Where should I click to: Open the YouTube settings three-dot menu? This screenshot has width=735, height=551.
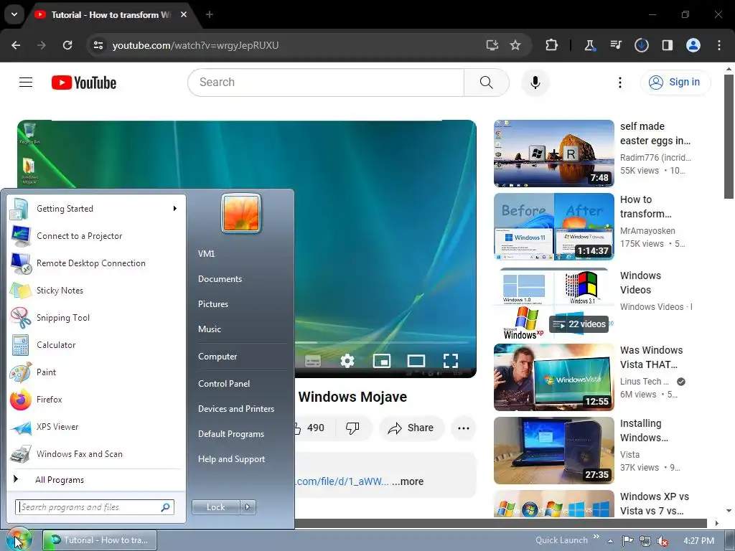(x=619, y=83)
